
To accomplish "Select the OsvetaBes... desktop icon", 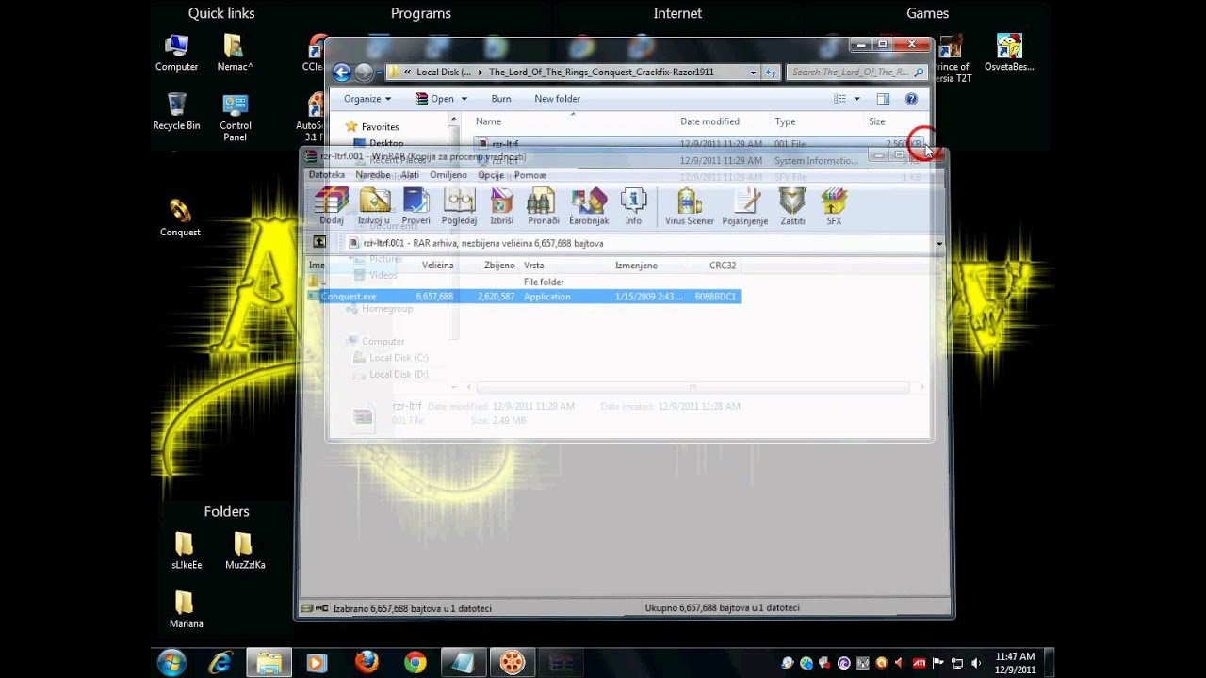I will [x=1009, y=53].
